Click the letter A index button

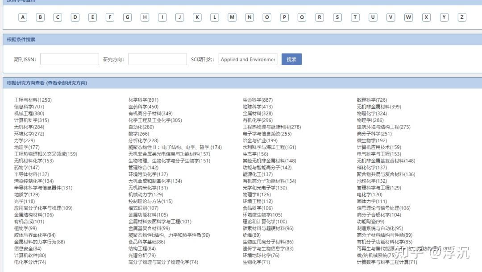pos(23,17)
